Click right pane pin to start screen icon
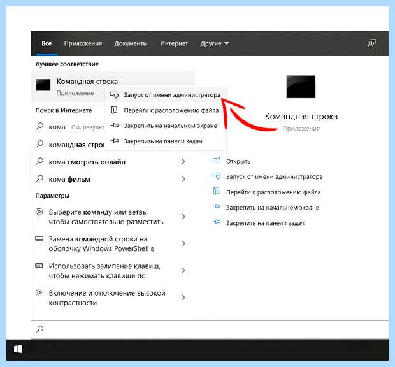 tap(217, 206)
